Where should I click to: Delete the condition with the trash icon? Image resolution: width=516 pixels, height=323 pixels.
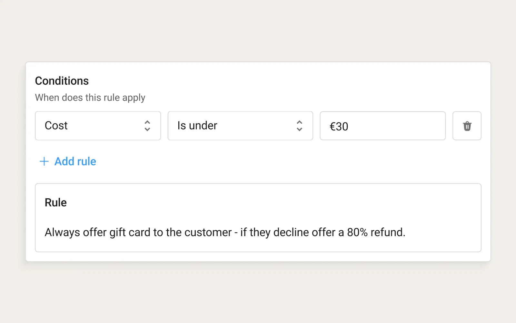pos(467,126)
